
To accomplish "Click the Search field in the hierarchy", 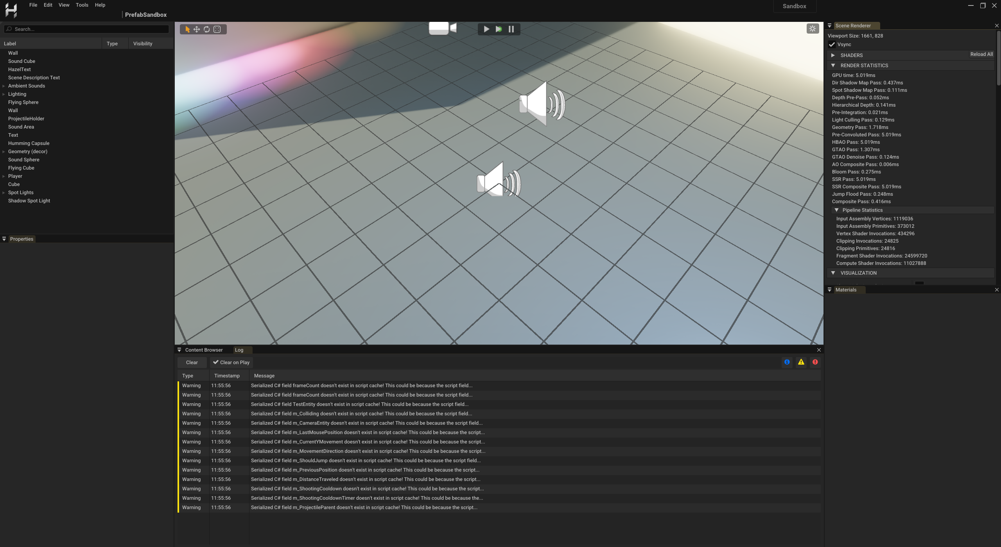I will 86,29.
